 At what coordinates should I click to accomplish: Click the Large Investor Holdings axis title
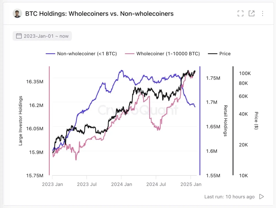pyautogui.click(x=21, y=121)
